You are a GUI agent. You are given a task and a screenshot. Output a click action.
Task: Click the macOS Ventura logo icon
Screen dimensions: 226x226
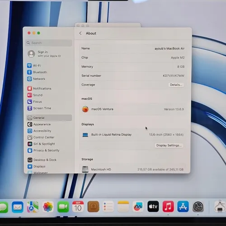pyautogui.click(x=85, y=109)
